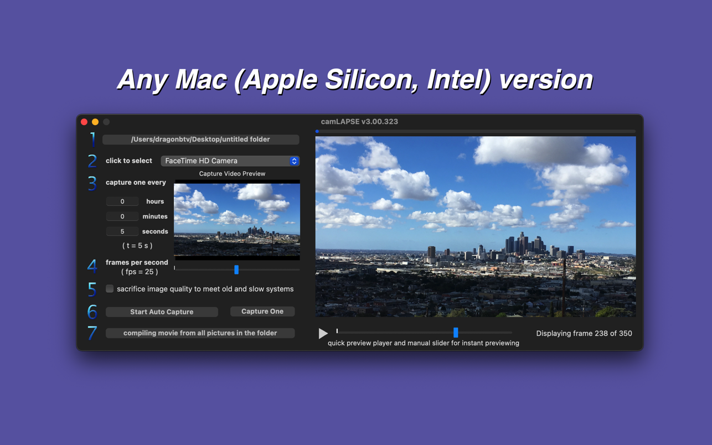Click the camLAPSE v3.00.323 window title
This screenshot has width=712, height=445.
(x=359, y=122)
